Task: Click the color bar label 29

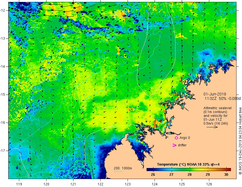Action: tap(208, 175)
